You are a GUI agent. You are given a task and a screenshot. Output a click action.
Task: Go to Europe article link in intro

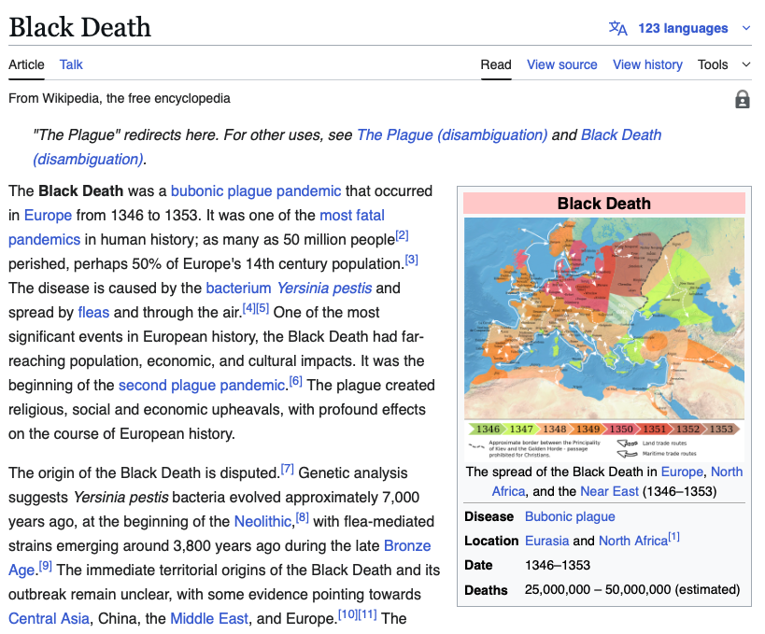coord(48,215)
